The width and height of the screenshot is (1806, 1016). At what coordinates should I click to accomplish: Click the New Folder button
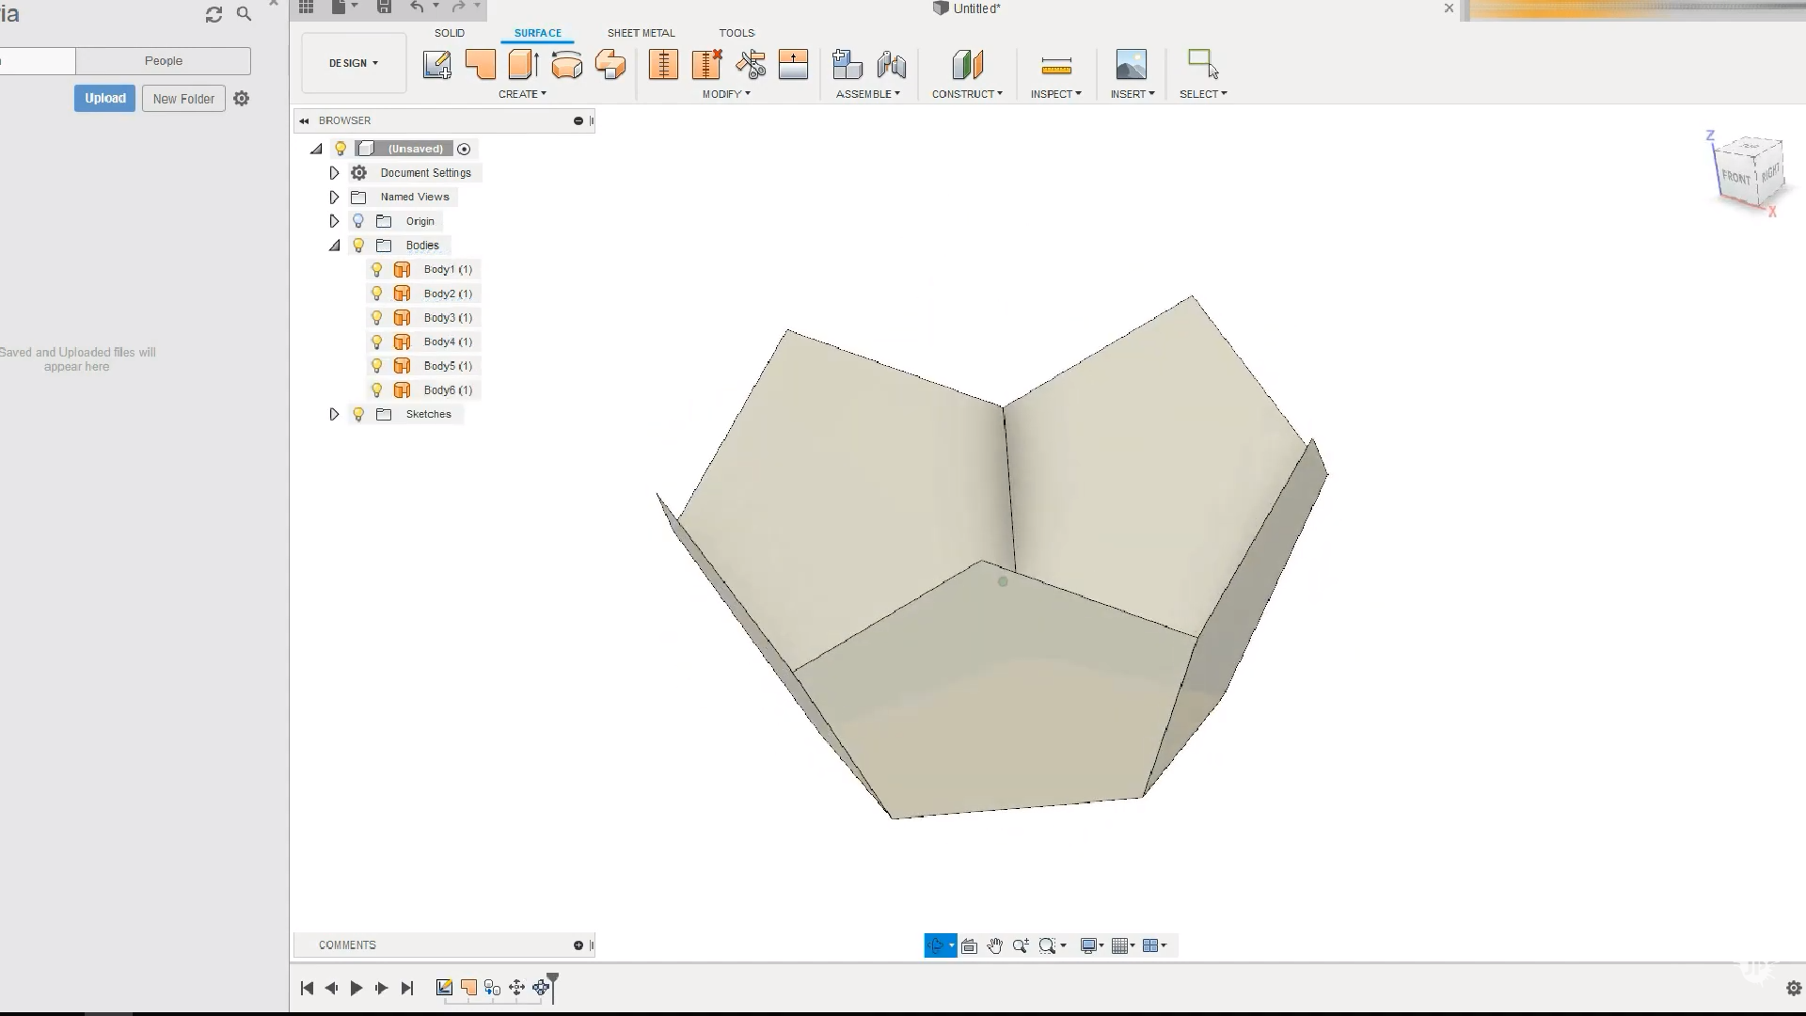tap(183, 99)
